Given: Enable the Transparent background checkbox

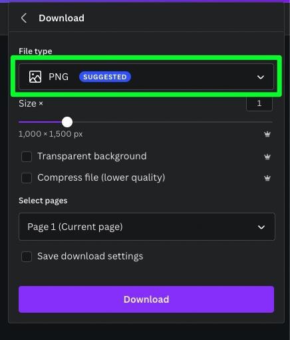Looking at the screenshot, I should [27, 157].
